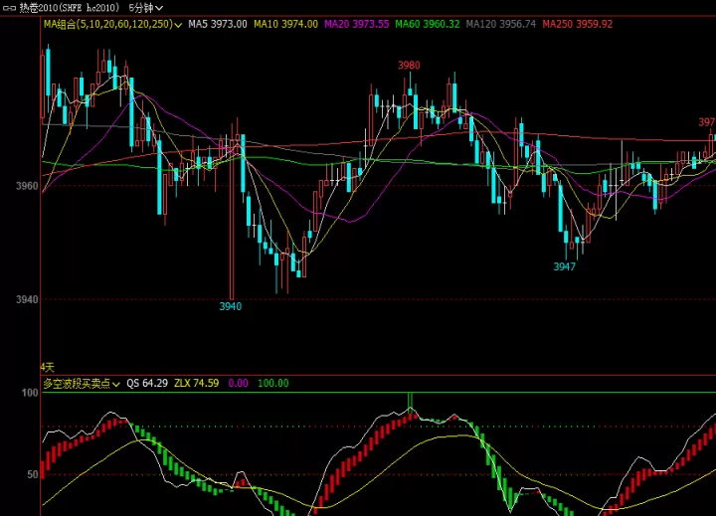
Task: Click the 3980 high price marker
Action: [409, 66]
